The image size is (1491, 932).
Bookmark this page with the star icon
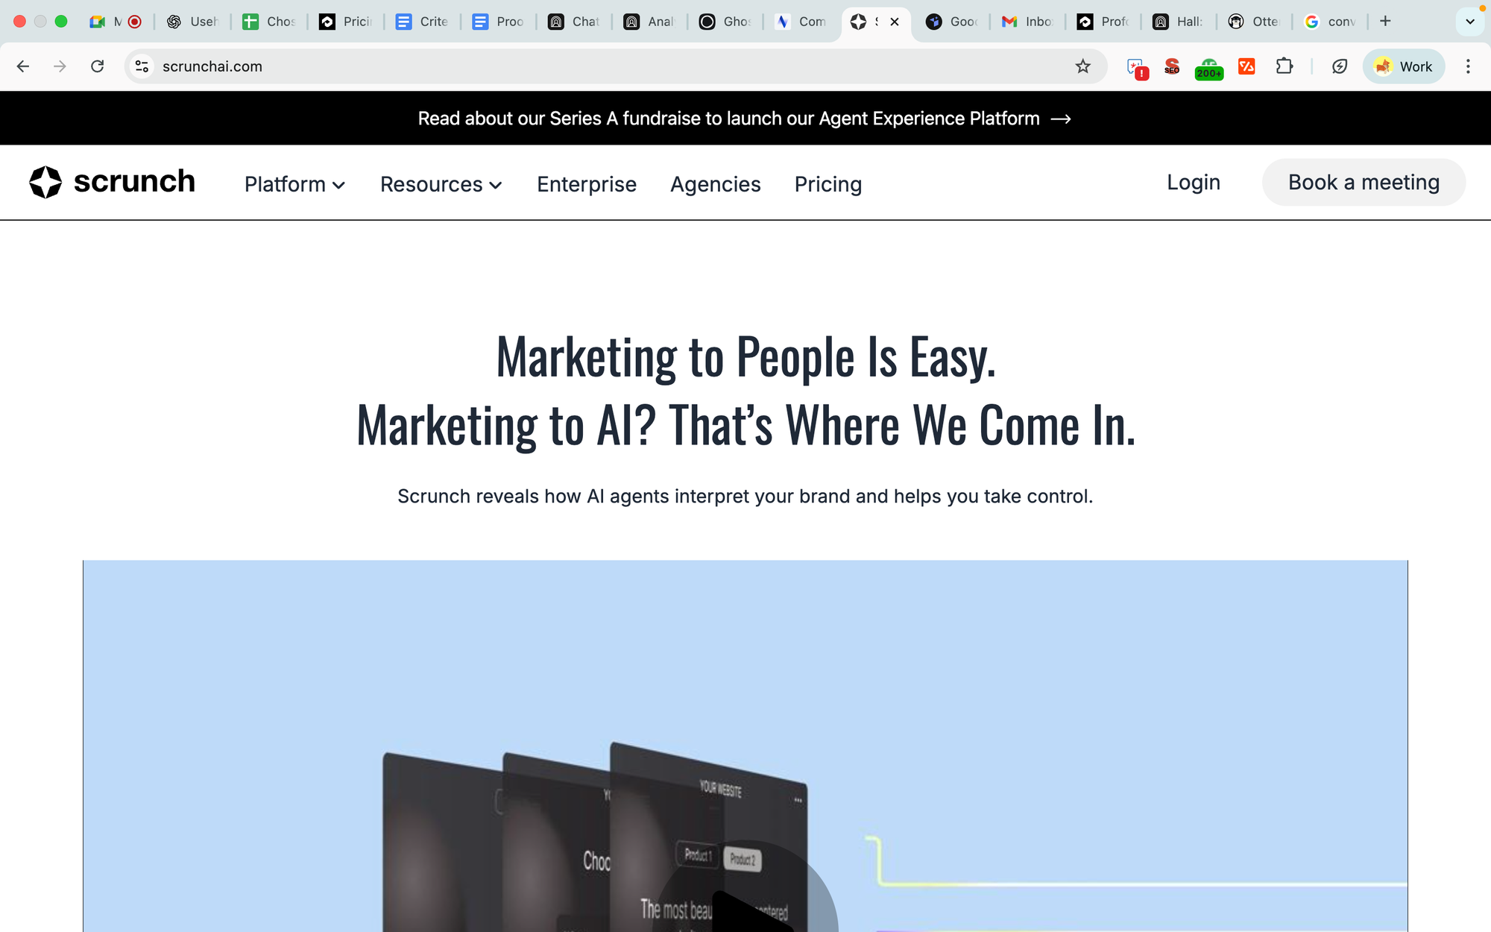coord(1083,66)
